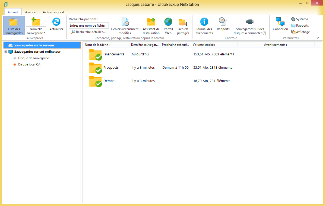The image size is (325, 206).
Task: Open the Liste des sauvegardes view
Action: [x=14, y=26]
